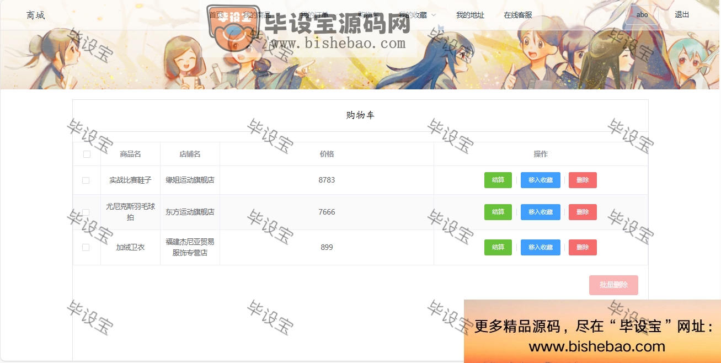721x363 pixels.
Task: Click the 价格 column header
Action: click(x=327, y=154)
